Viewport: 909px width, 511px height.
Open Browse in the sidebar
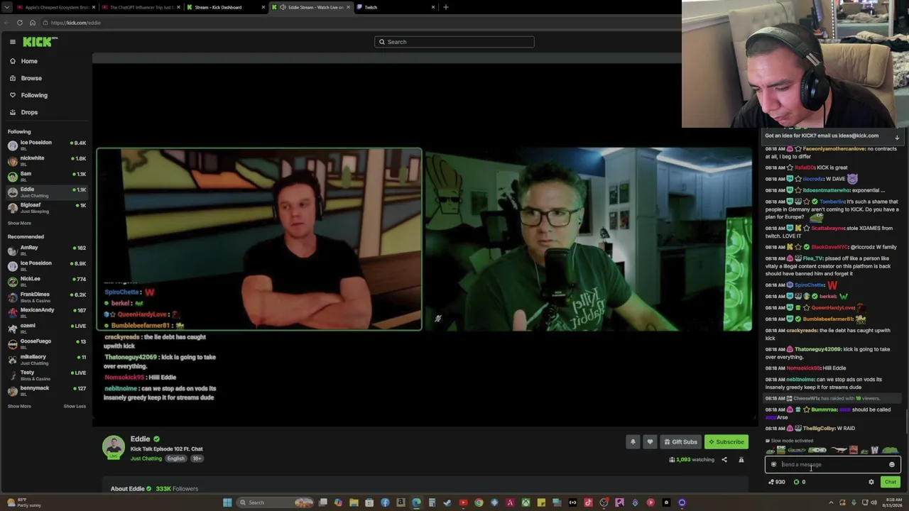click(x=31, y=78)
